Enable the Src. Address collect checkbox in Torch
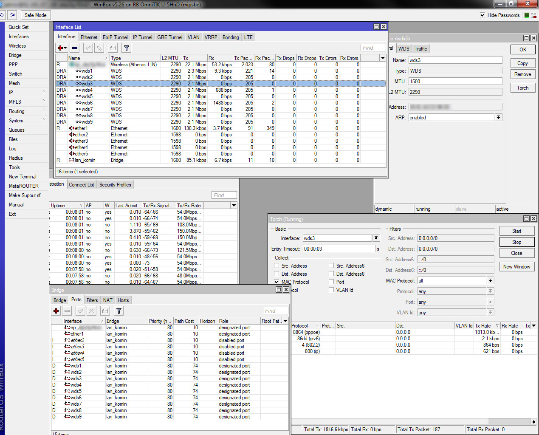Screen dimensions: 539x435 [277, 266]
